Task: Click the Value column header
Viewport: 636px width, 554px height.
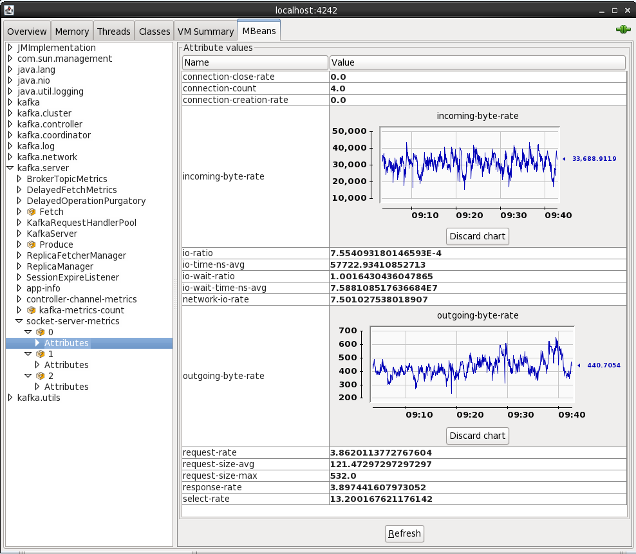Action: pos(477,62)
